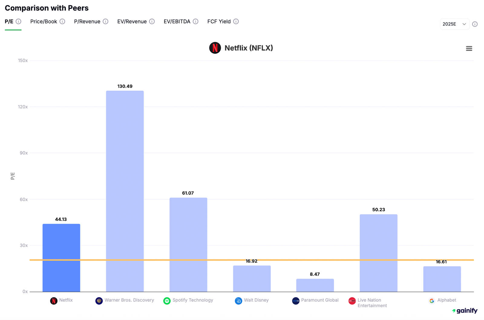Screen dimensions: 484x320
Task: Click the 44.13 value label
Action: (x=61, y=219)
